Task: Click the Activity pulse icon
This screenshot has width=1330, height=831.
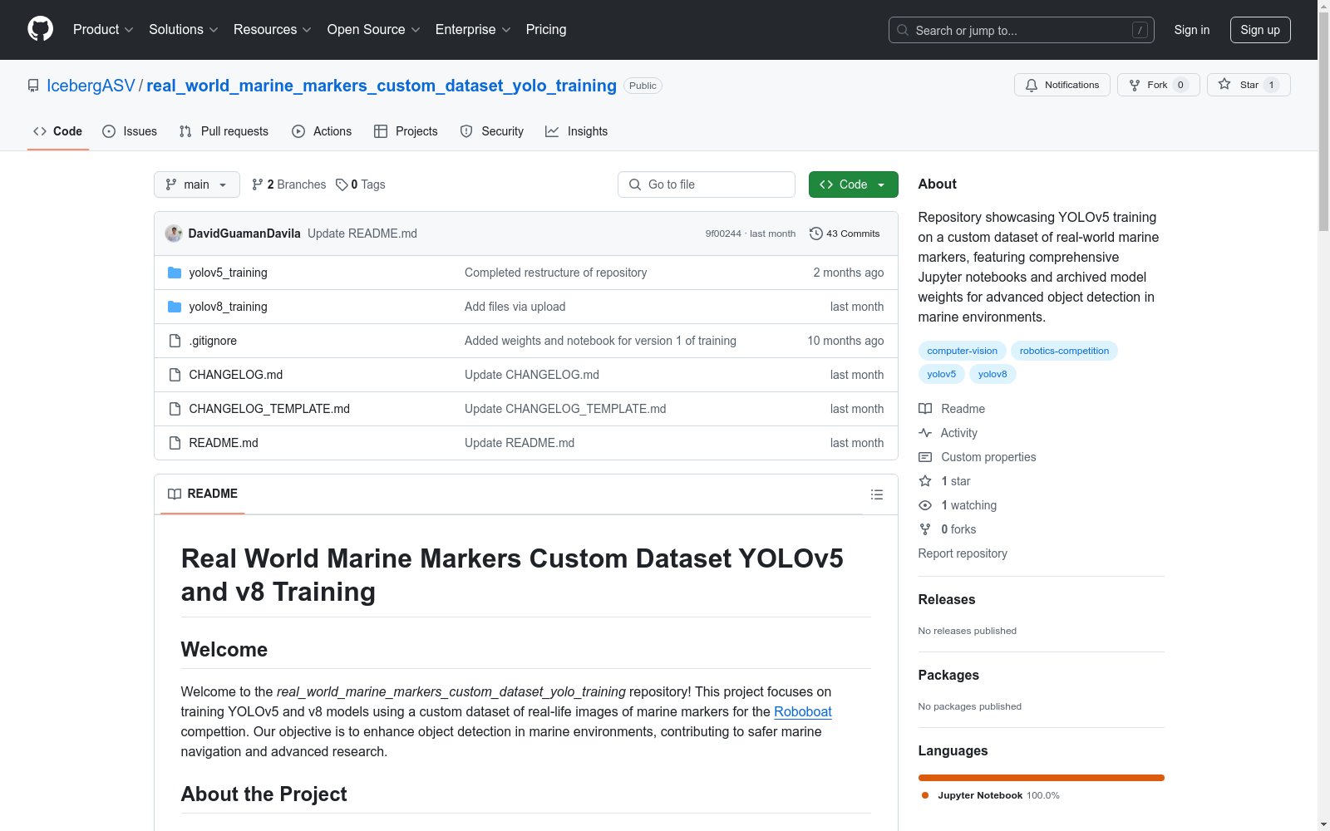Action: tap(925, 433)
